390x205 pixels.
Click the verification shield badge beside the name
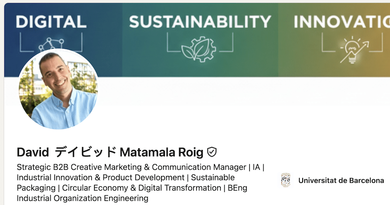coord(212,152)
